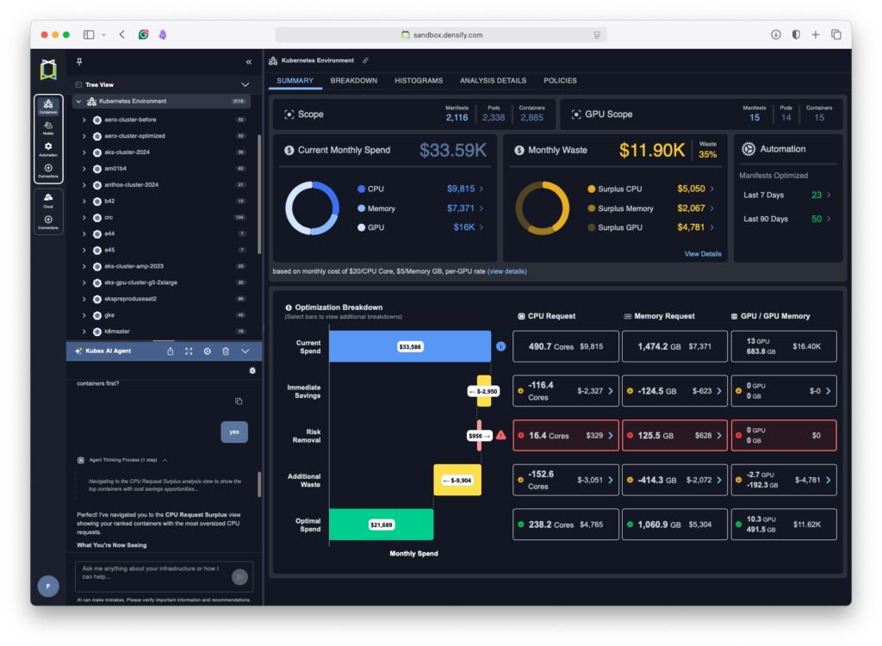Click the pin icon above Tree View

click(79, 62)
